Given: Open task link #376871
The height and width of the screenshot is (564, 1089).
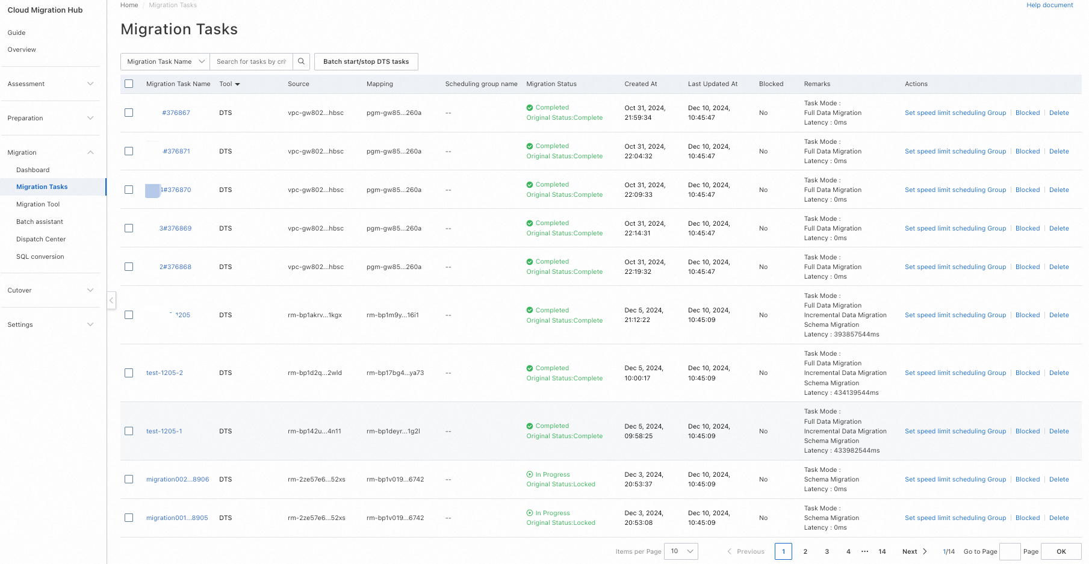Looking at the screenshot, I should coord(176,151).
